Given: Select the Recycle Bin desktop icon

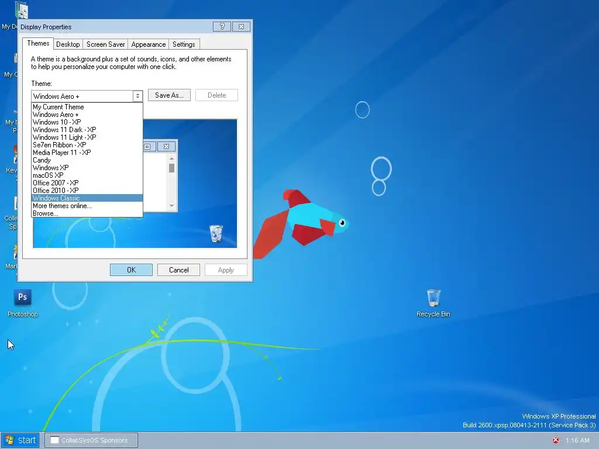Looking at the screenshot, I should (x=433, y=303).
